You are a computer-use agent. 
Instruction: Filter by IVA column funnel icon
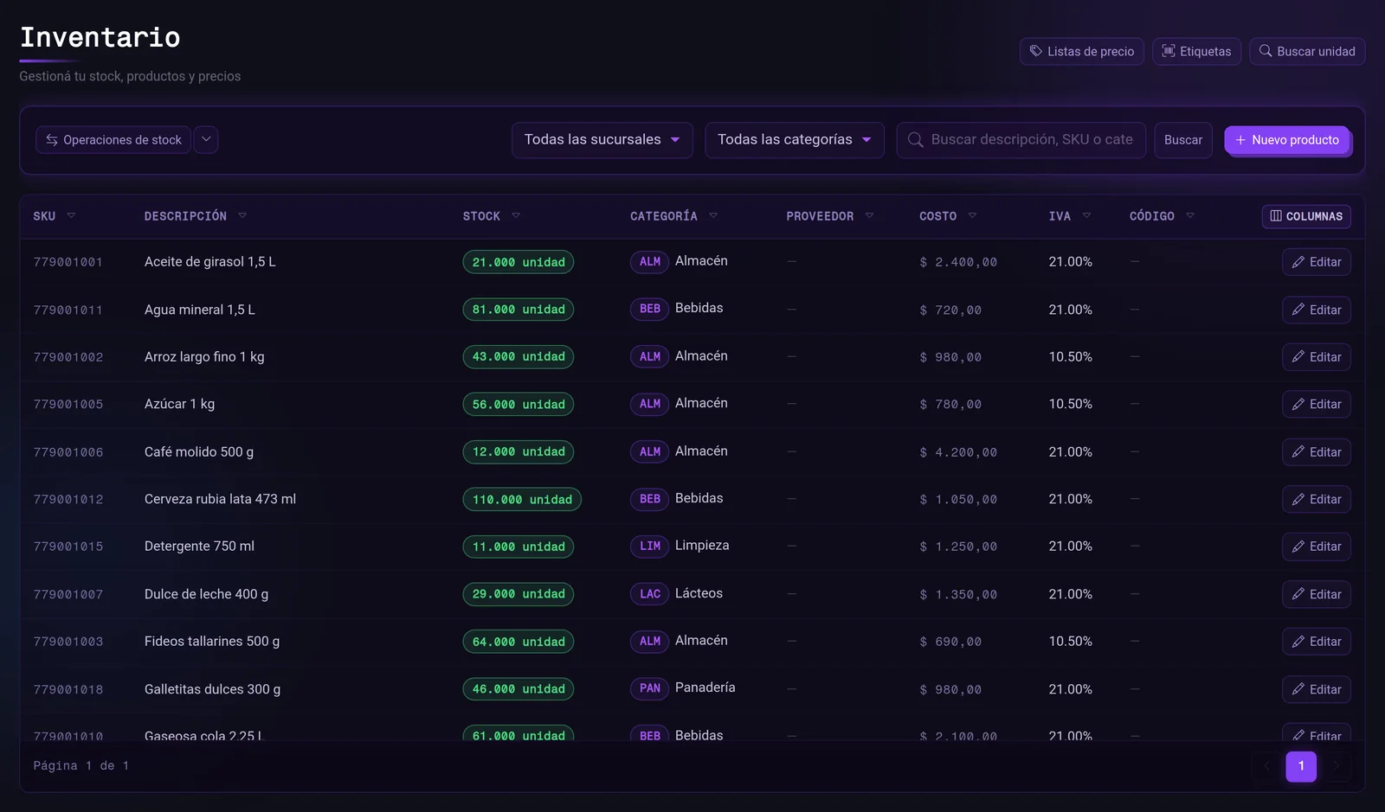pyautogui.click(x=1086, y=216)
